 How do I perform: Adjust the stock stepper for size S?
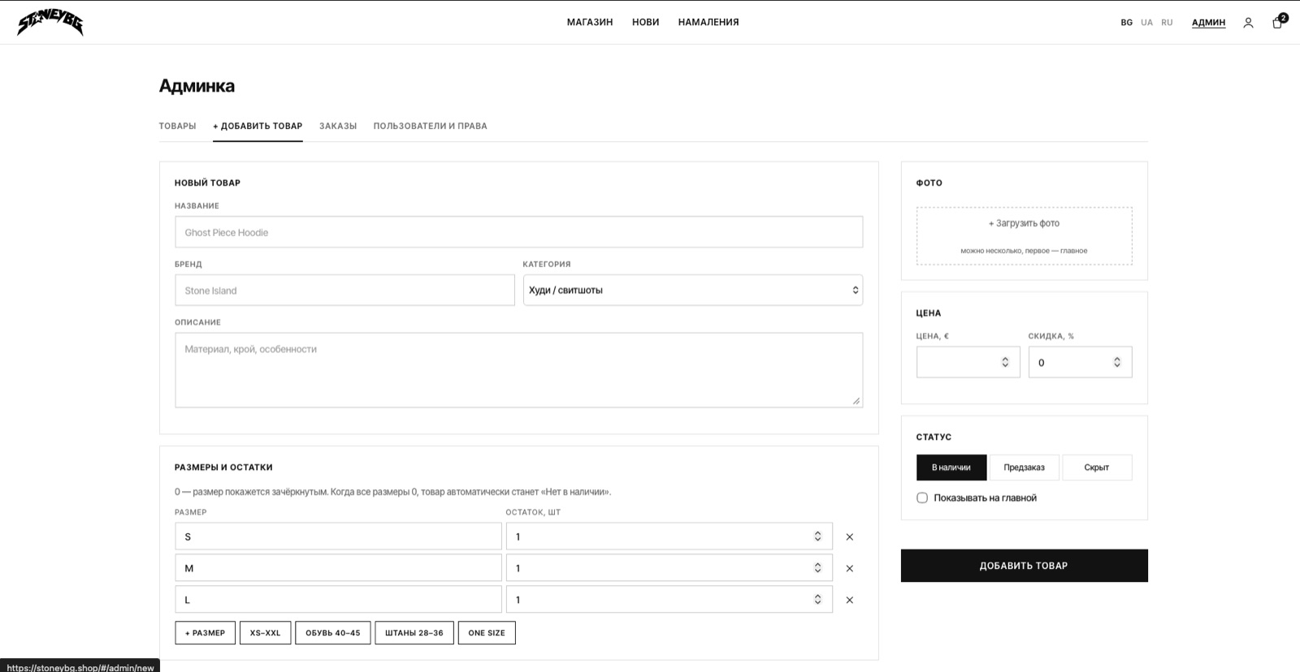coord(817,536)
